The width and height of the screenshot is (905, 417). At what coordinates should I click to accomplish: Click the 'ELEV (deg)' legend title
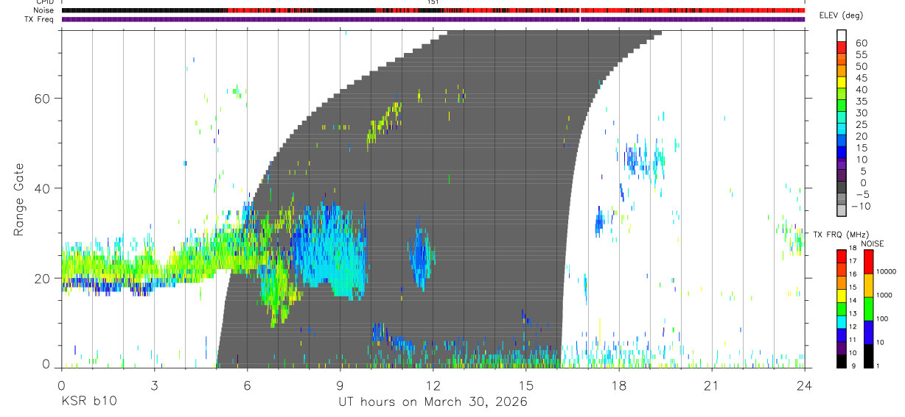coord(842,15)
